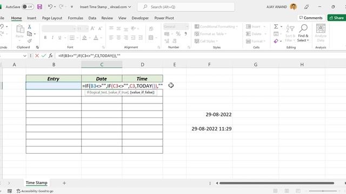Switch to Page Break Preview in status bar
The height and width of the screenshot is (194, 346).
[x=298, y=191]
